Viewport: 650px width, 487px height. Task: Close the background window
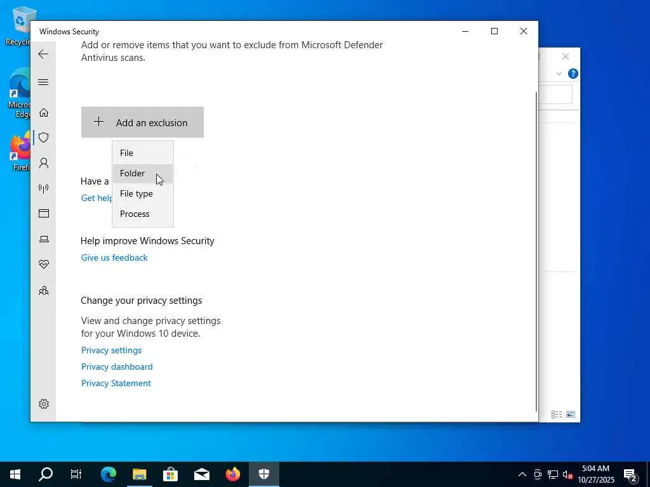point(566,56)
